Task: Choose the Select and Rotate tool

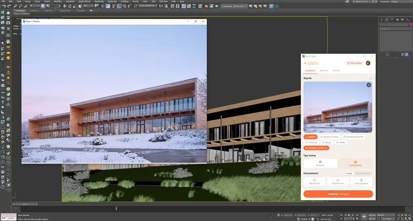Action: pyautogui.click(x=70, y=6)
